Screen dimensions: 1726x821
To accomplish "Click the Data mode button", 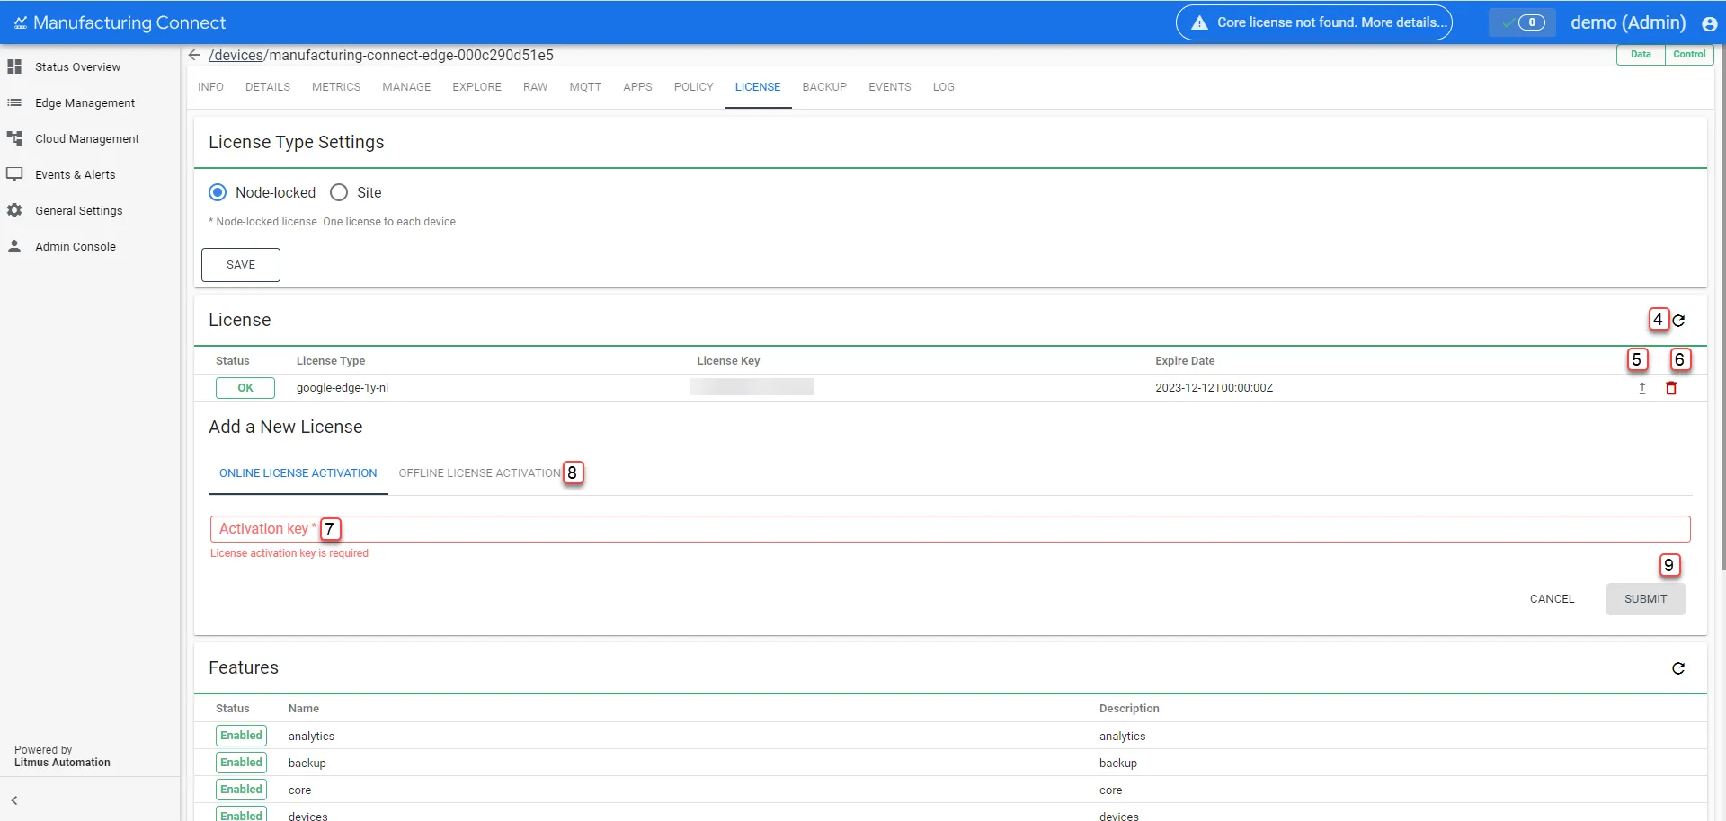I will (x=1641, y=55).
